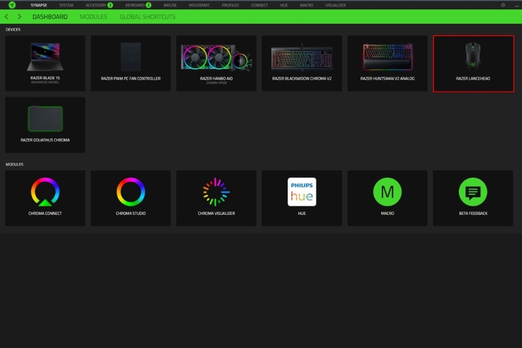Launch the Chroma Studio module icon
The image size is (522, 348).
point(131,192)
